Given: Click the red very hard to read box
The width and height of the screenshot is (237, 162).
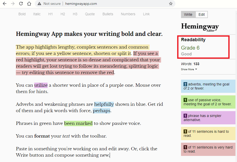Looking at the screenshot, I should coord(208,149).
